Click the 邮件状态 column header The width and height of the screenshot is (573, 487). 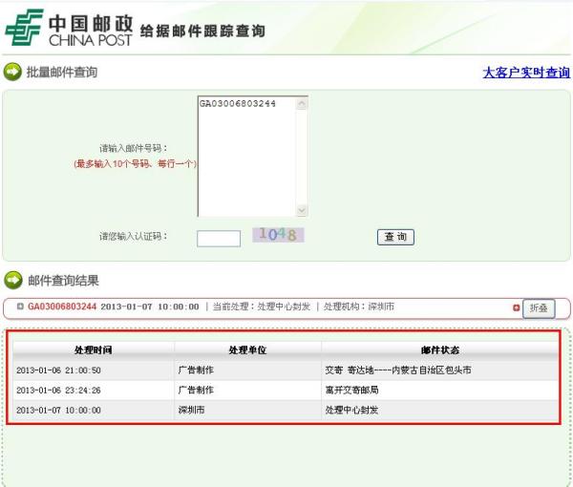439,349
